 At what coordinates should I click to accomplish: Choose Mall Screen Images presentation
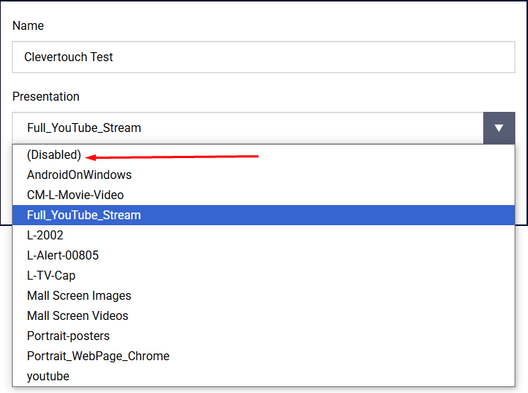[x=79, y=296]
